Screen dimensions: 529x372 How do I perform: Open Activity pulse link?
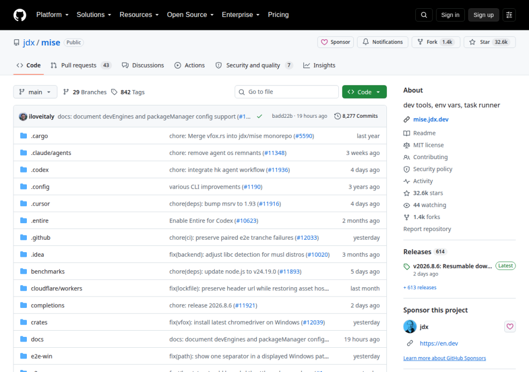click(418, 181)
